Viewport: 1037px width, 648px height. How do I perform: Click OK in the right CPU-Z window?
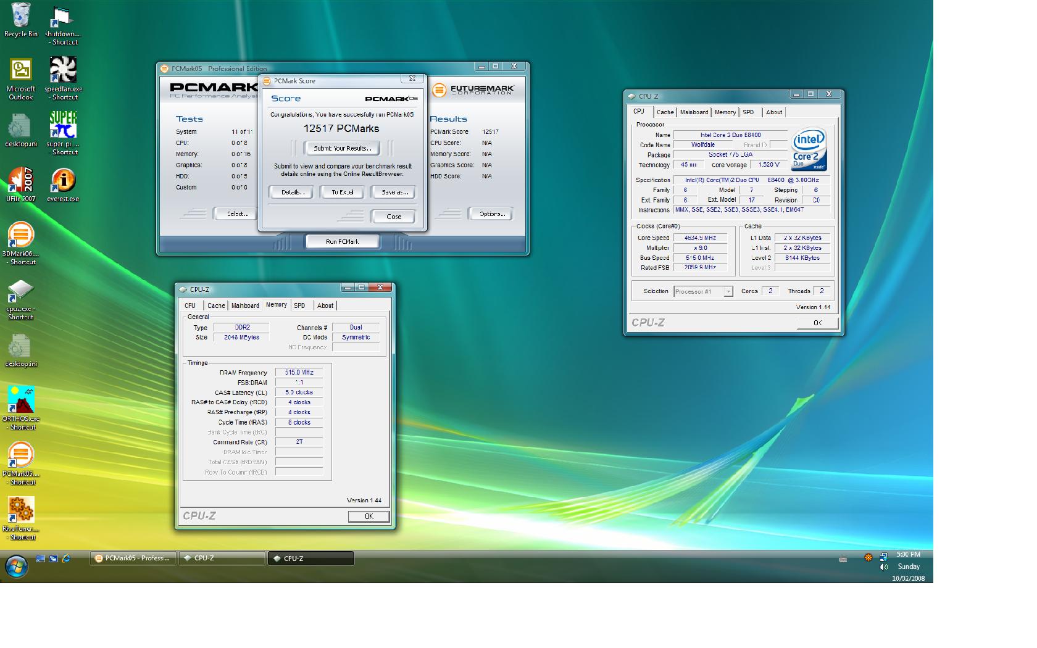point(817,323)
